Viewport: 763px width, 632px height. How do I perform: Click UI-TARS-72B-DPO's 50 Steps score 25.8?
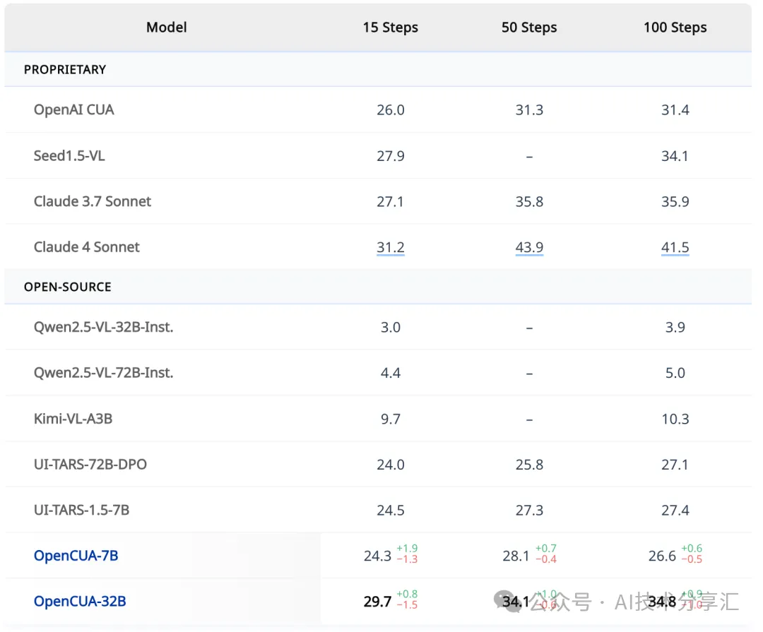(x=529, y=465)
